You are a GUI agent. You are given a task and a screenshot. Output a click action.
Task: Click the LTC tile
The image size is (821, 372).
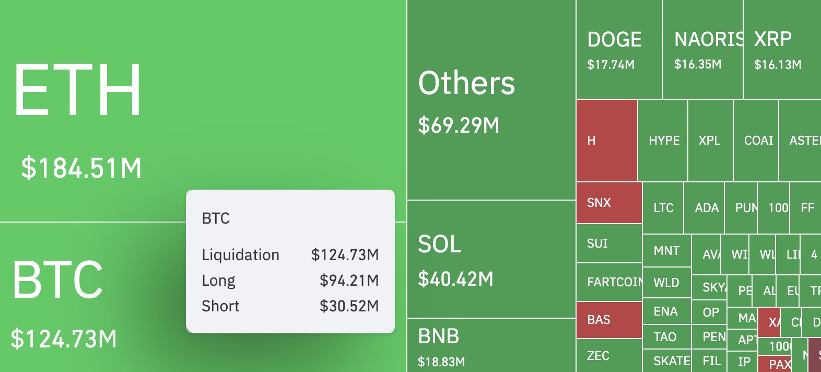(x=663, y=208)
